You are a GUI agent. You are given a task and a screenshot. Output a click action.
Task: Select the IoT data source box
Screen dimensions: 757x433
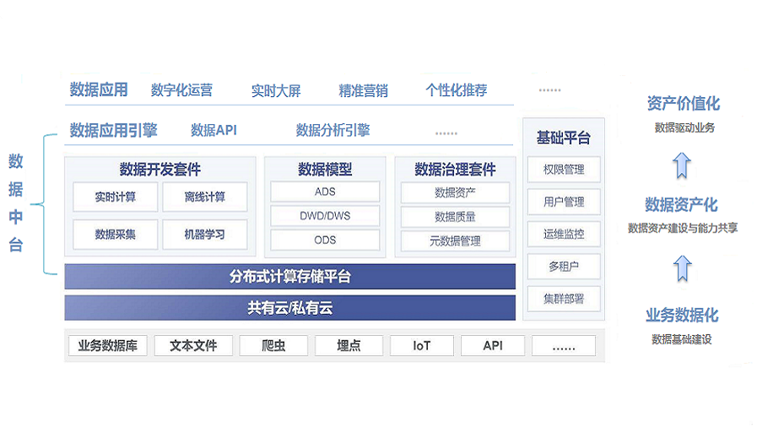422,345
